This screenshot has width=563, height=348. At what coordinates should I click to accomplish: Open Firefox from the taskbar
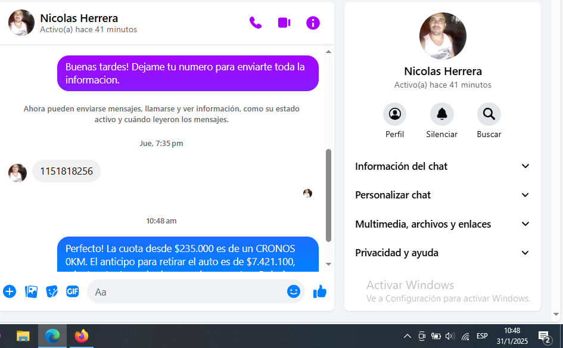(x=82, y=336)
